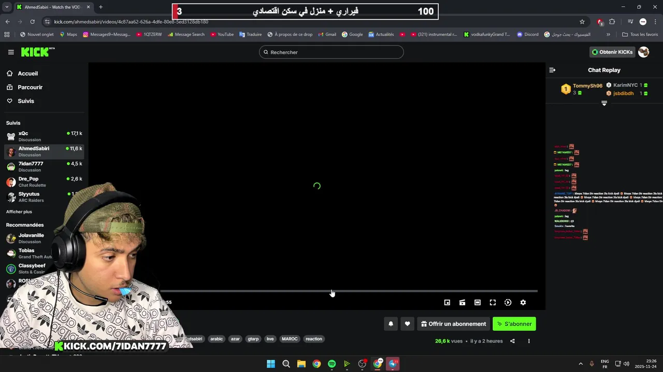Viewport: 663px width, 372px height.
Task: Select the arabic tag
Action: tap(217, 339)
